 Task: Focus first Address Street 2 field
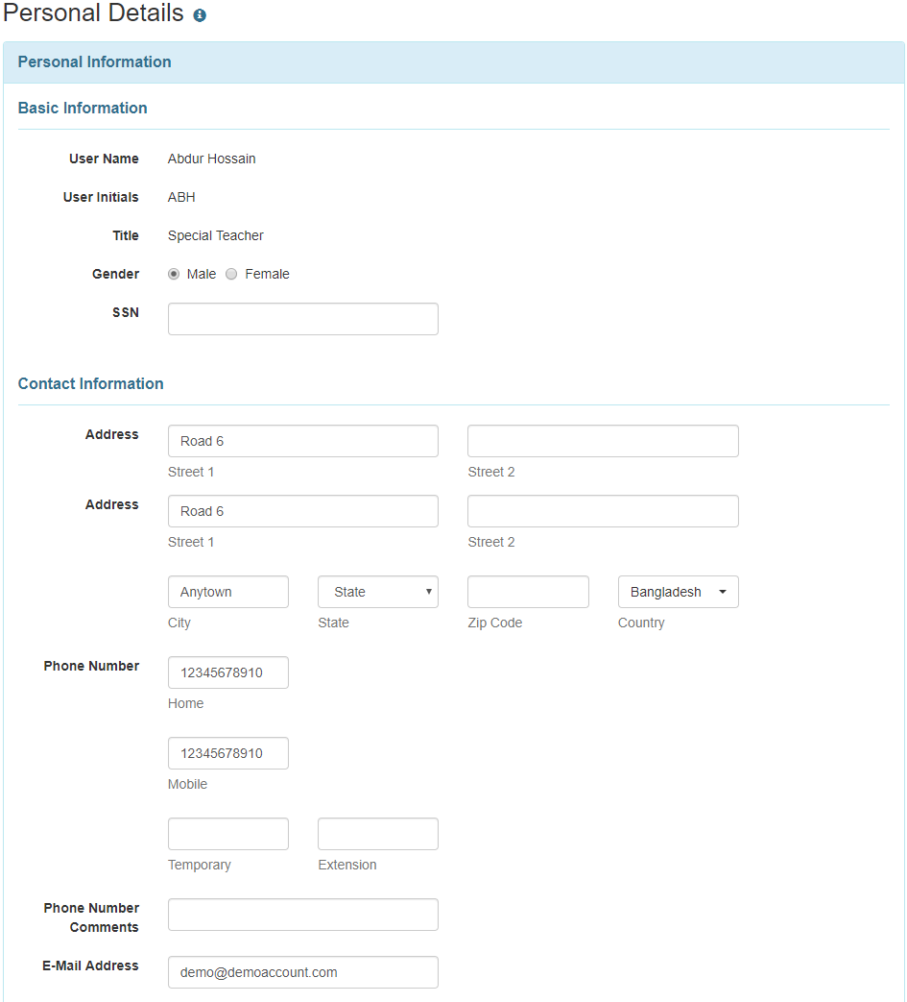click(603, 441)
